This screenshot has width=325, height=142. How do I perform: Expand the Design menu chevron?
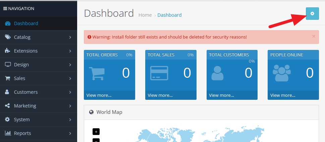click(x=70, y=65)
